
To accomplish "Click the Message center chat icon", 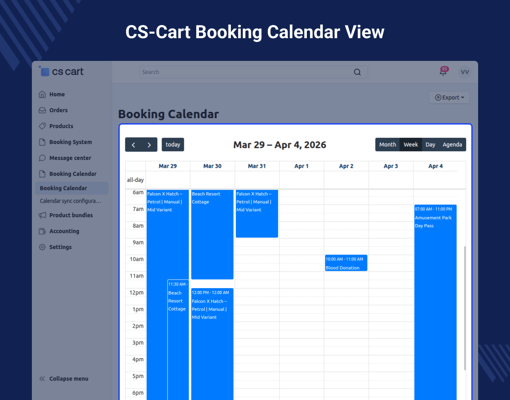I will click(x=42, y=158).
